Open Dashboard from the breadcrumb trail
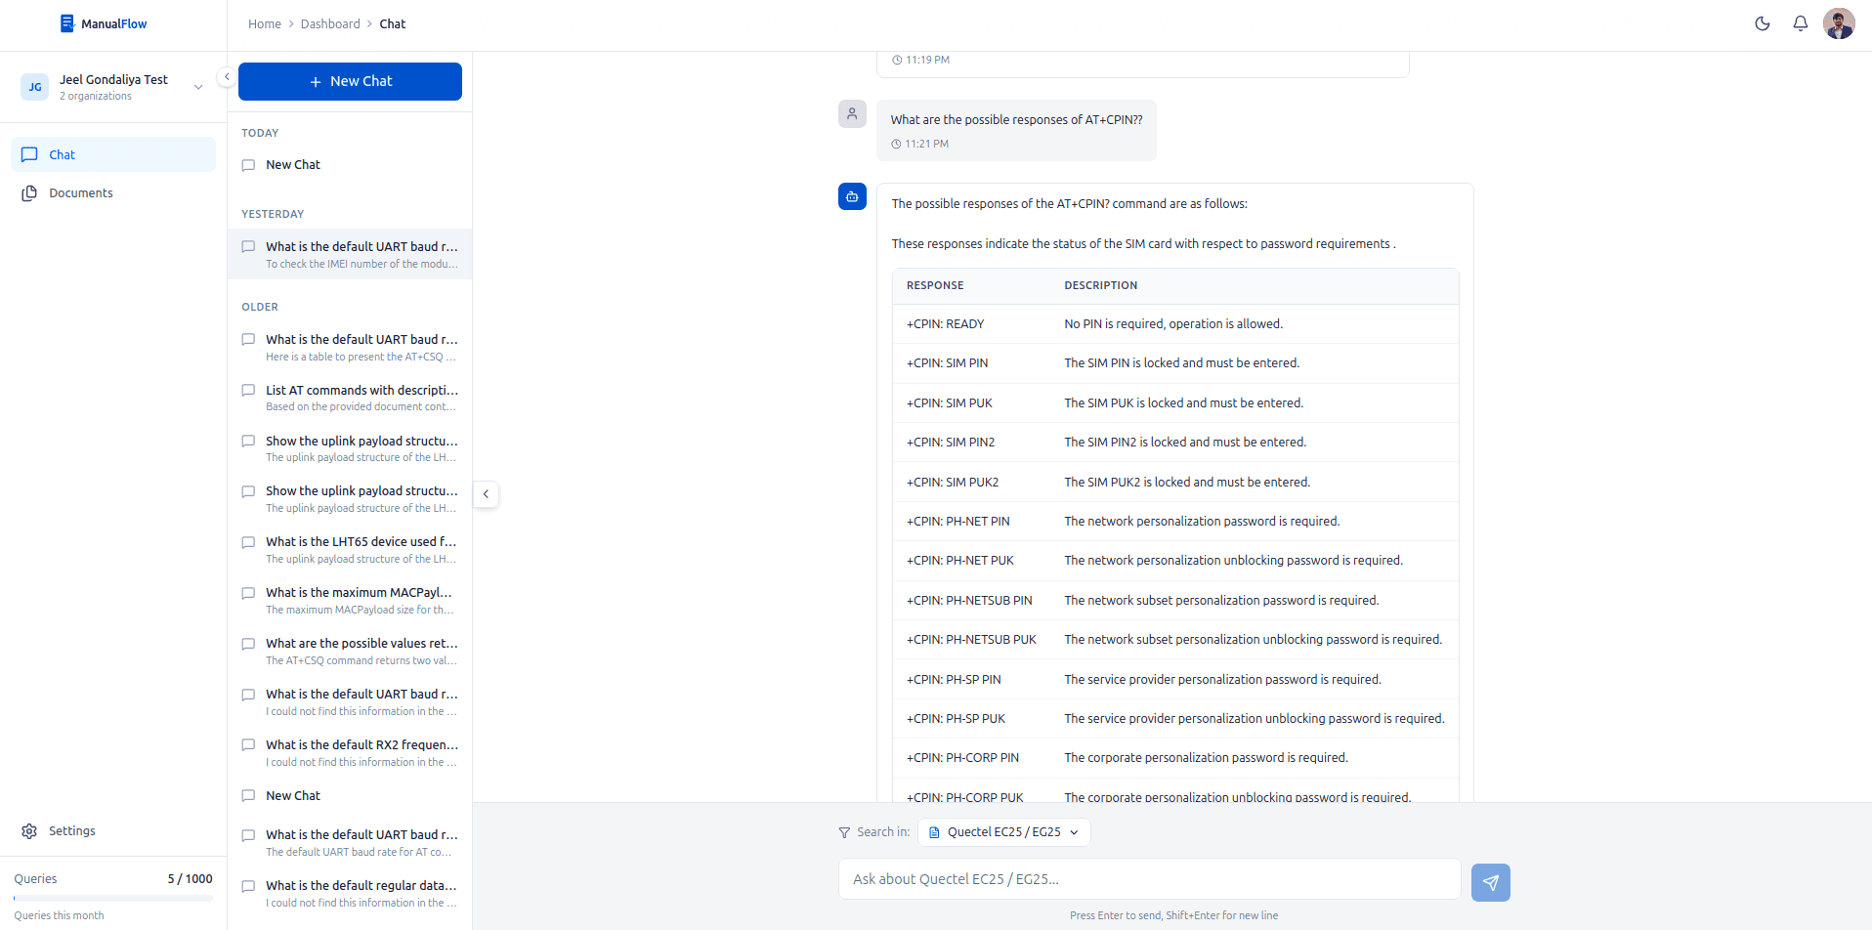 (x=330, y=23)
